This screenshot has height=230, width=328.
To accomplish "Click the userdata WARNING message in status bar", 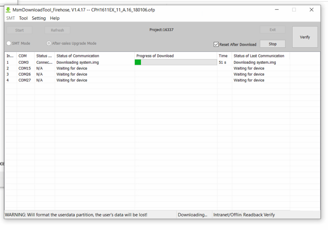I will click(76, 215).
